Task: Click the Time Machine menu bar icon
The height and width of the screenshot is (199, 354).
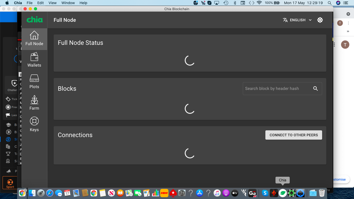Action: (x=226, y=3)
